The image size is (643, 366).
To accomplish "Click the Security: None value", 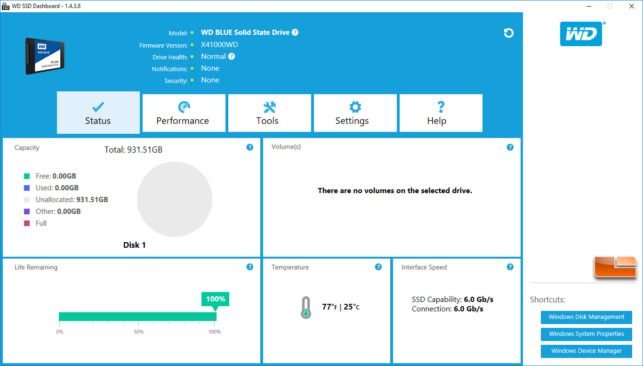I will coord(210,80).
